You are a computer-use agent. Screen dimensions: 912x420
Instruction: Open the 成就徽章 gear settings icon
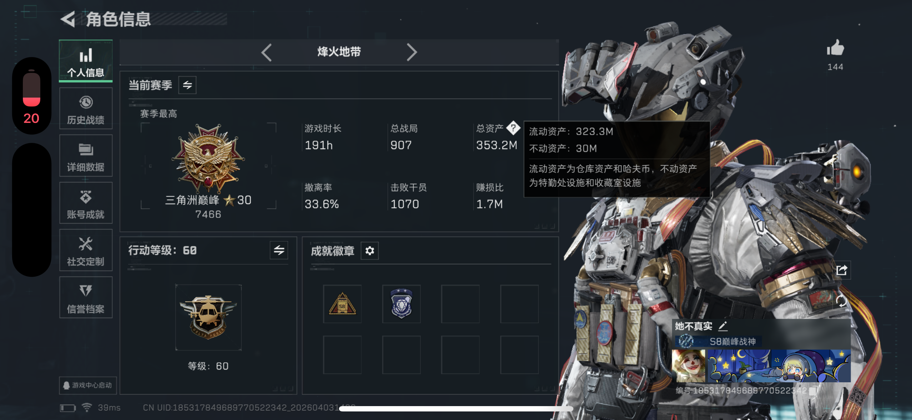(x=370, y=251)
